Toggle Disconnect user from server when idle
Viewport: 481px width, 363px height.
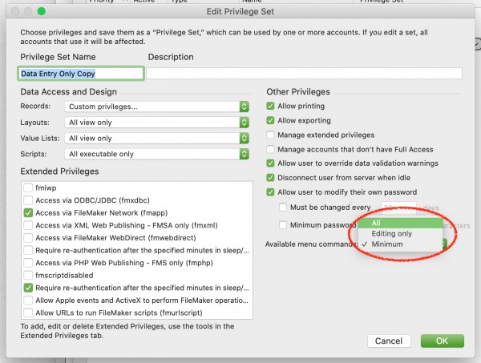pos(271,178)
